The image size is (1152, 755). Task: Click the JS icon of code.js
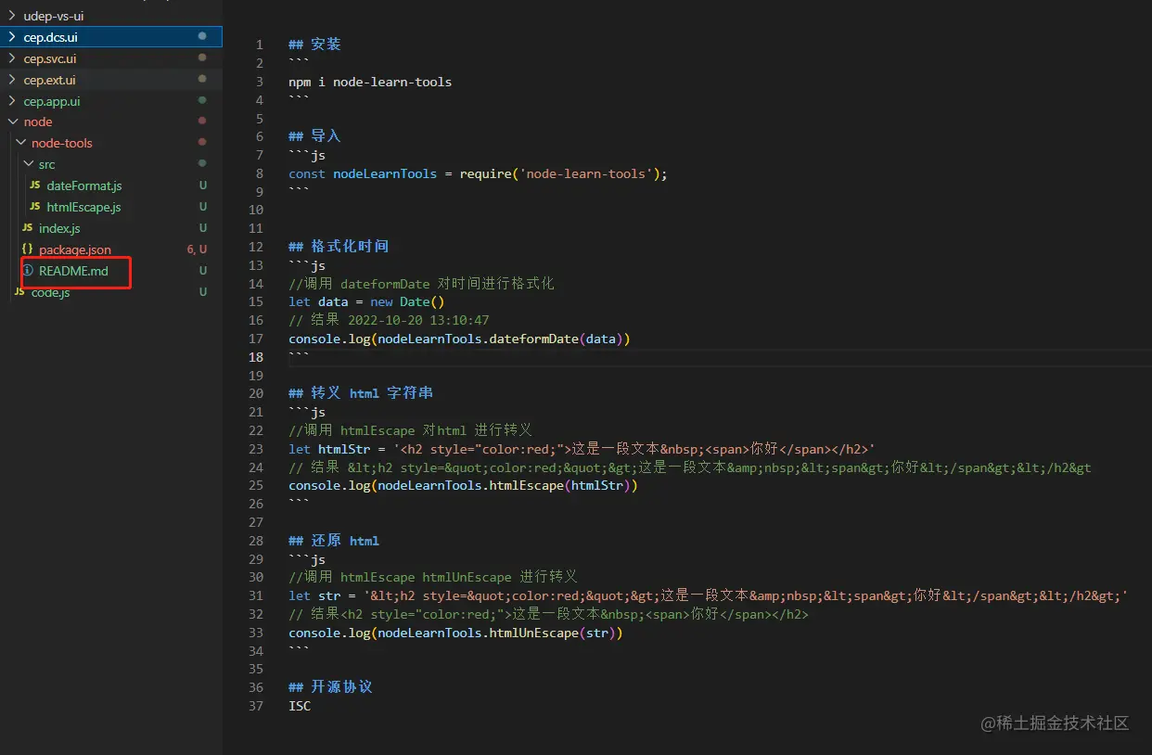pos(19,292)
